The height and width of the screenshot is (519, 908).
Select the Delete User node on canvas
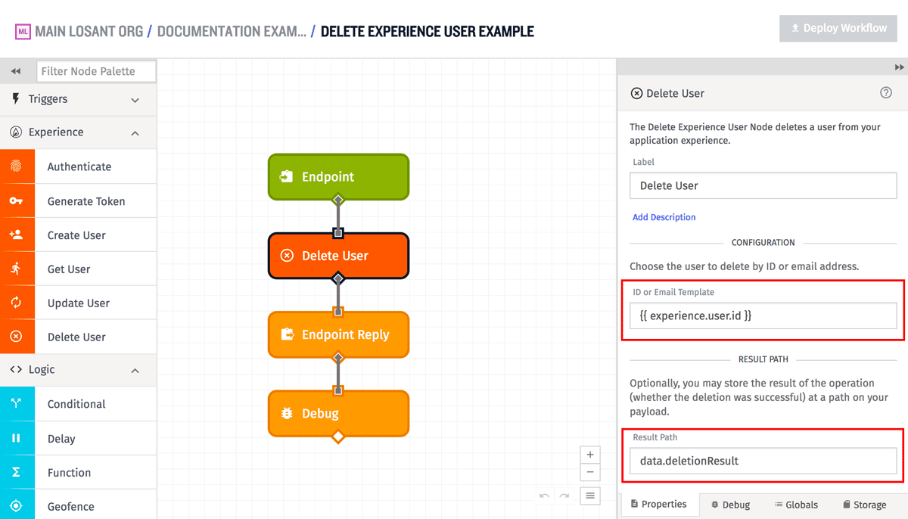[x=338, y=256]
